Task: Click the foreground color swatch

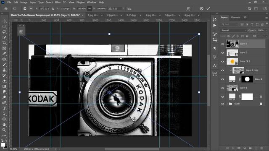Action: [x=3, y=145]
